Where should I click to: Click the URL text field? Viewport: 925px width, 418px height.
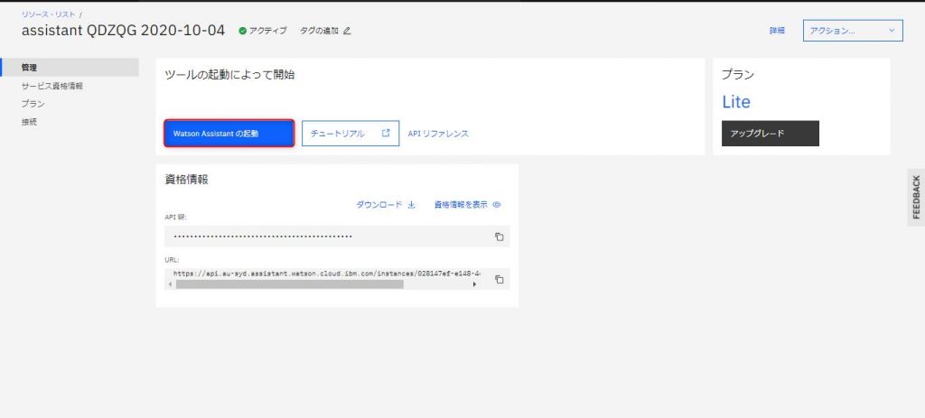tap(326, 274)
